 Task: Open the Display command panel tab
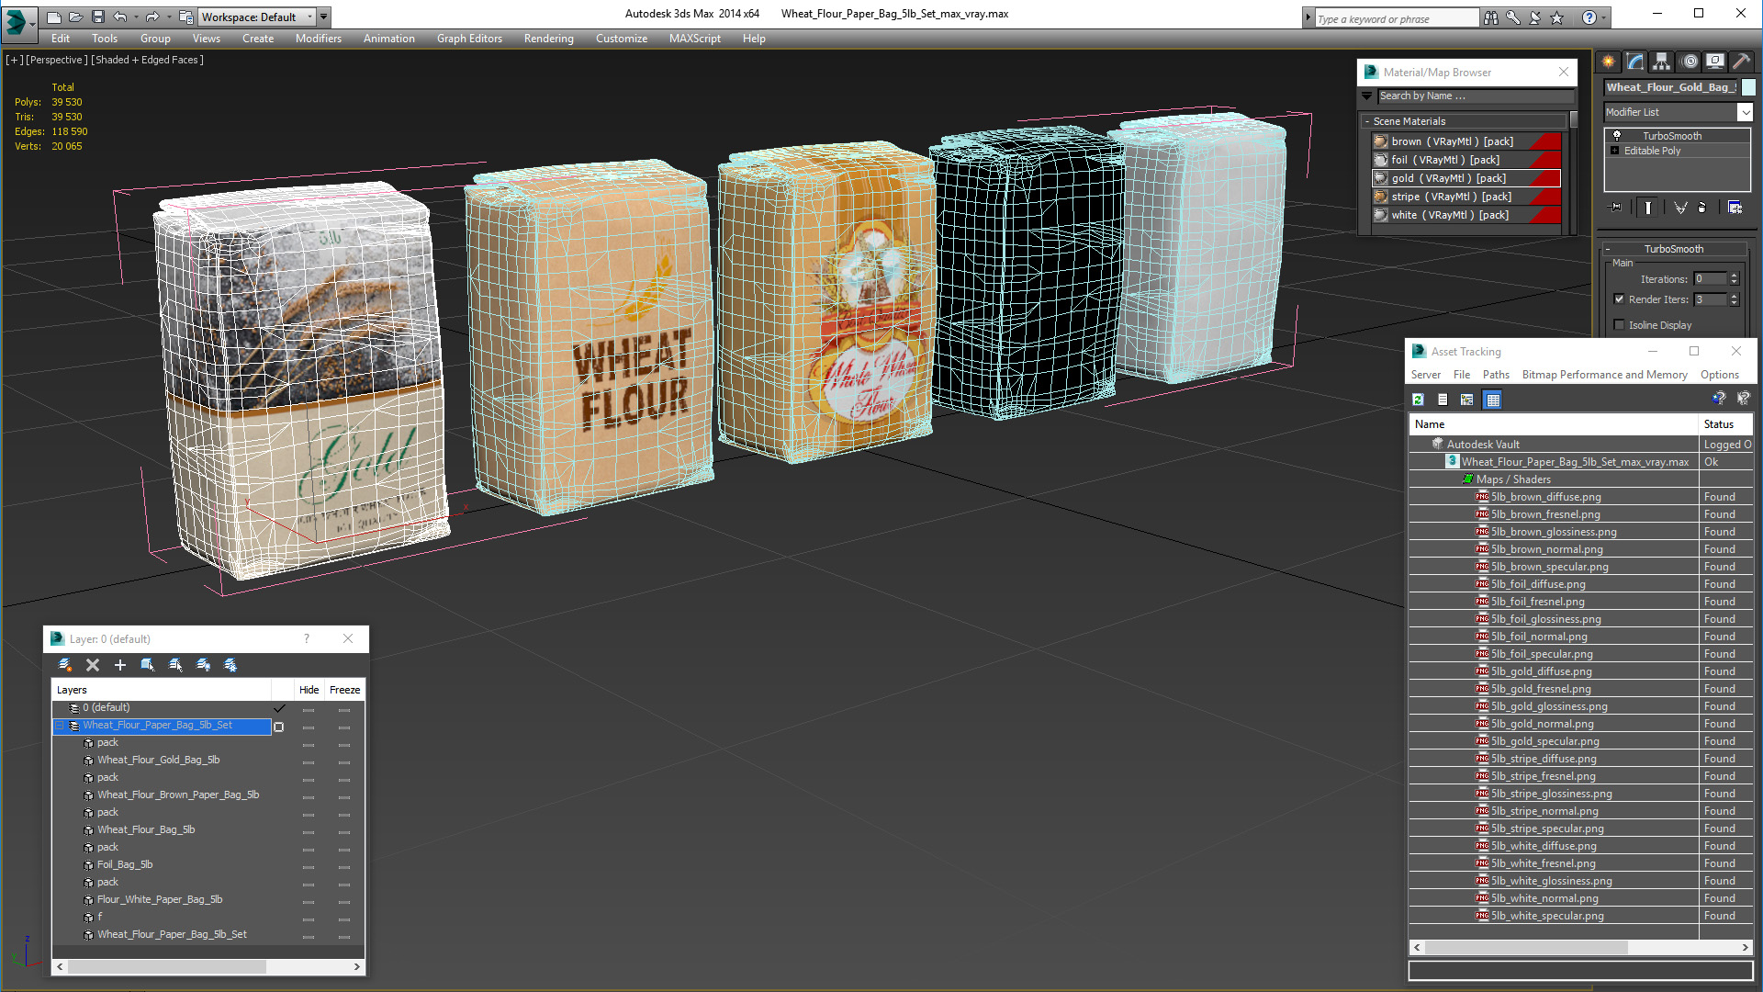pos(1715,62)
